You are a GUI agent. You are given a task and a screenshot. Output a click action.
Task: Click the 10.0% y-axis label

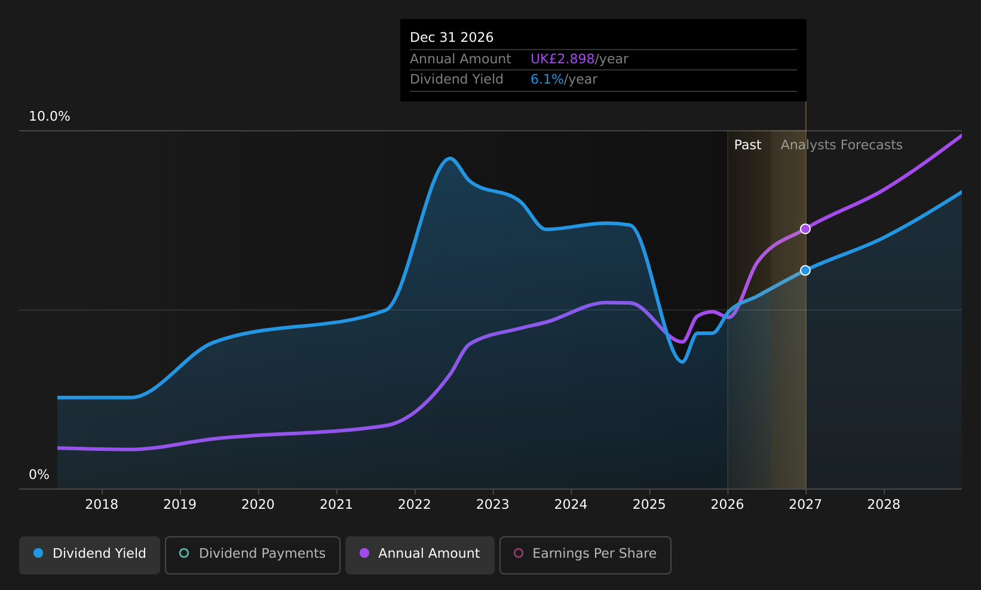coord(50,116)
